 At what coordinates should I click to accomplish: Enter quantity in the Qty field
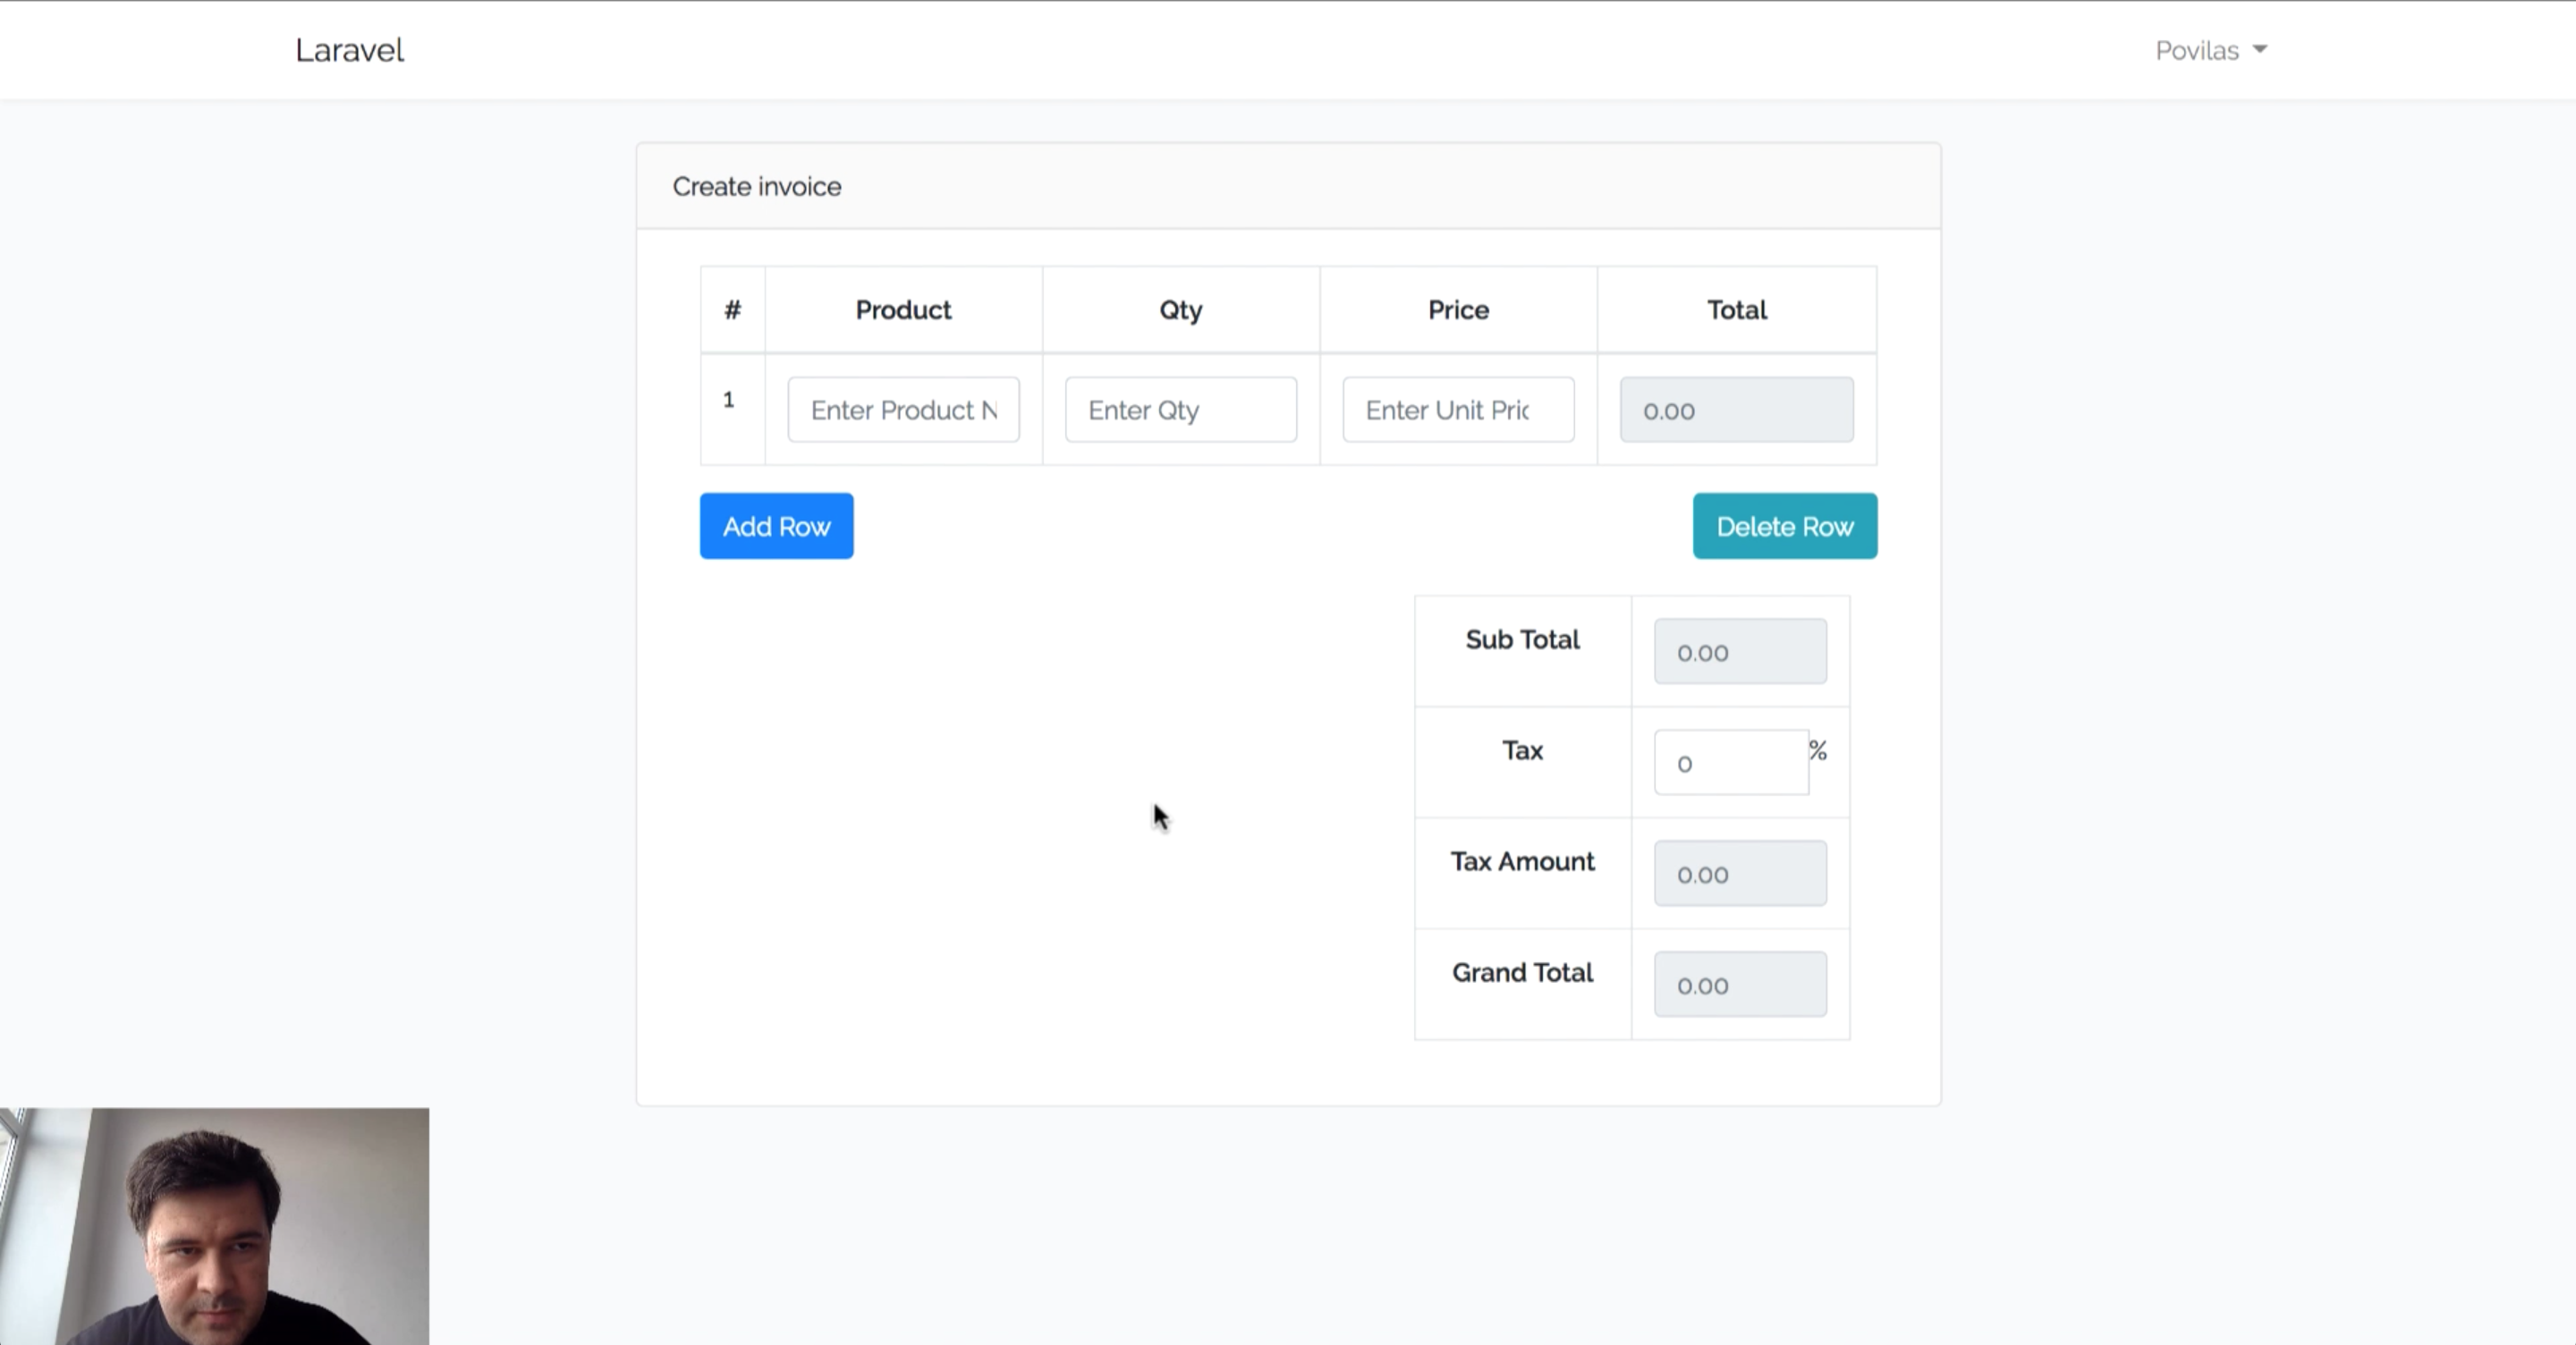(x=1181, y=410)
